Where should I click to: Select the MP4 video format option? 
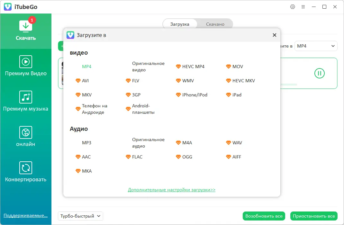tap(86, 67)
